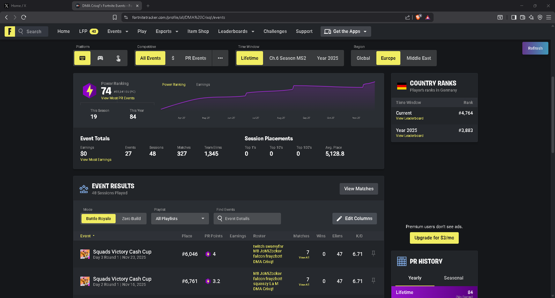555x298 pixels.
Task: Click the Refresh button
Action: click(x=535, y=48)
